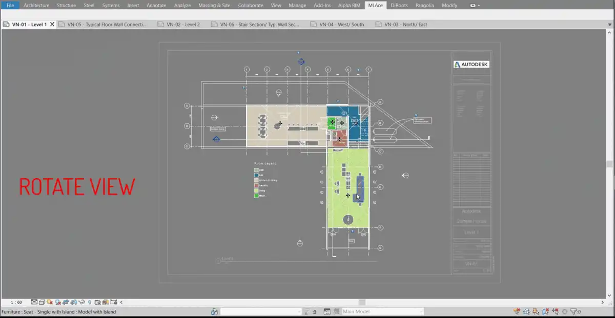
Task: Open the Detail Level icon in view control bar
Action: (x=34, y=302)
